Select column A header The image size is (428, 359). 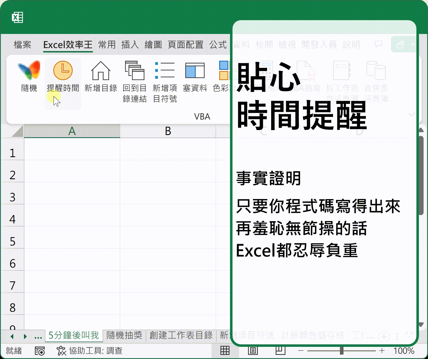point(72,131)
